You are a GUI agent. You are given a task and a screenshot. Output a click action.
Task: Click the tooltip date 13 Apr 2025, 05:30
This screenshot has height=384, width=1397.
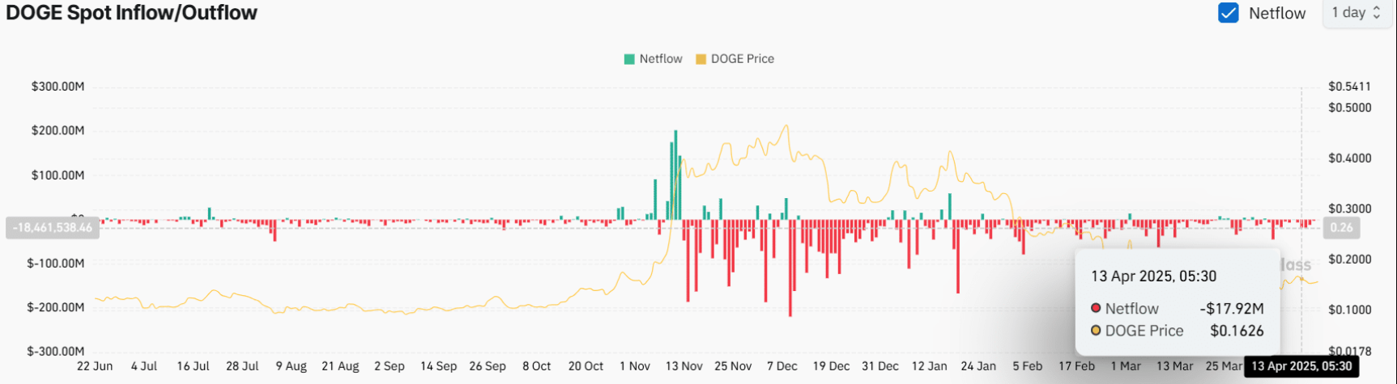coord(1153,276)
